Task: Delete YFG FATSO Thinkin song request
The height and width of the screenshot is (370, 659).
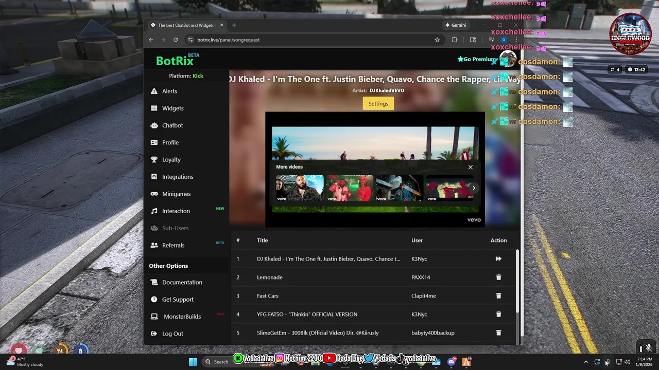Action: 498,314
